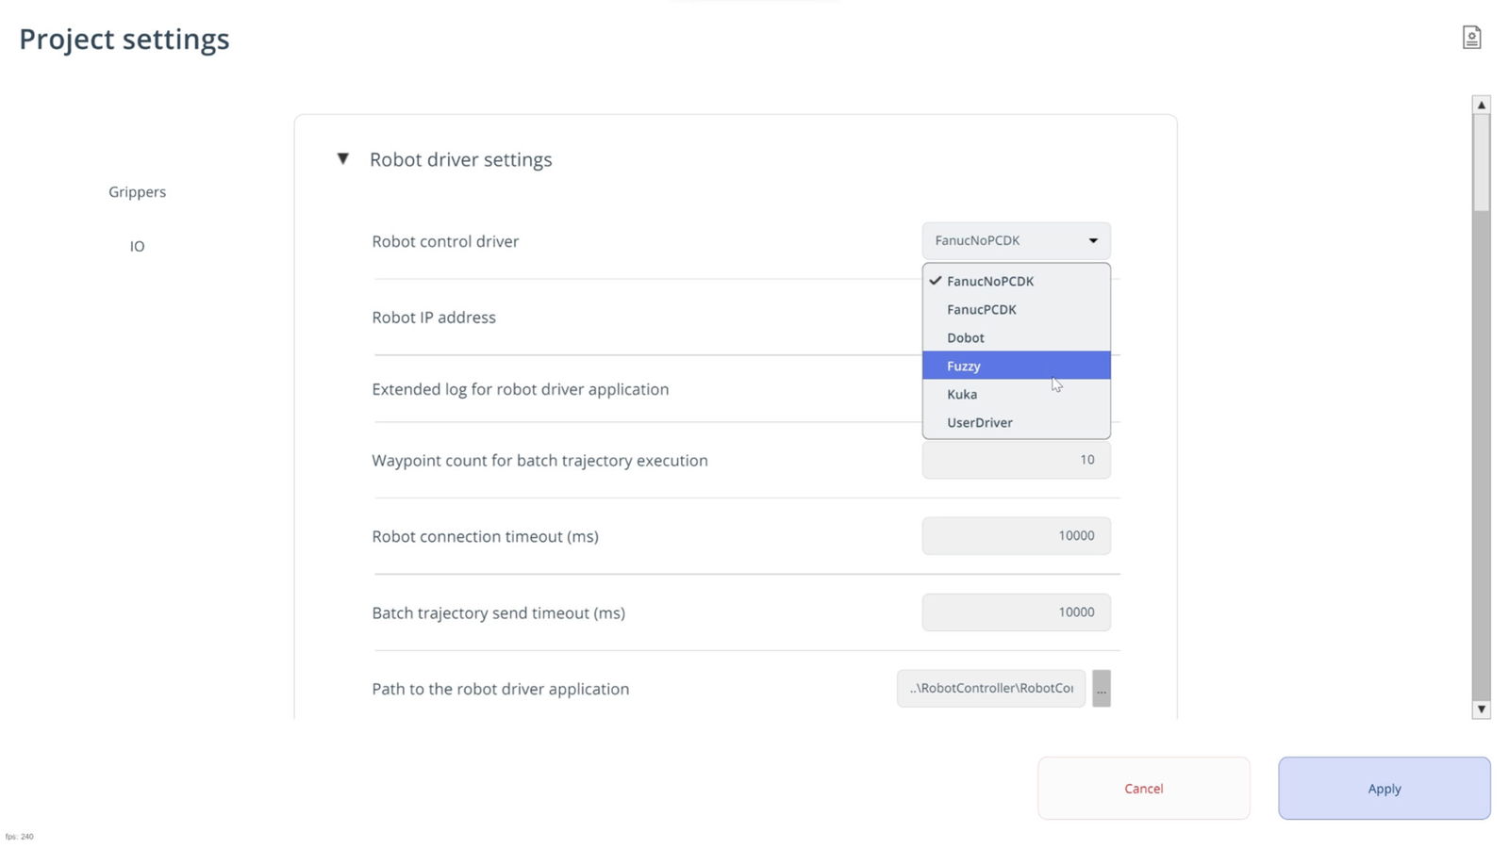1509x848 pixels.
Task: Switch to the IO settings tab
Action: point(137,247)
